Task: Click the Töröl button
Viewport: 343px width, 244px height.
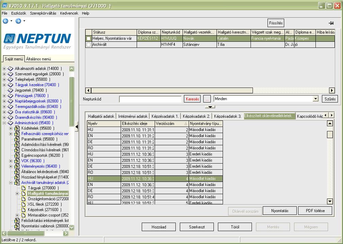Action: [235, 227]
